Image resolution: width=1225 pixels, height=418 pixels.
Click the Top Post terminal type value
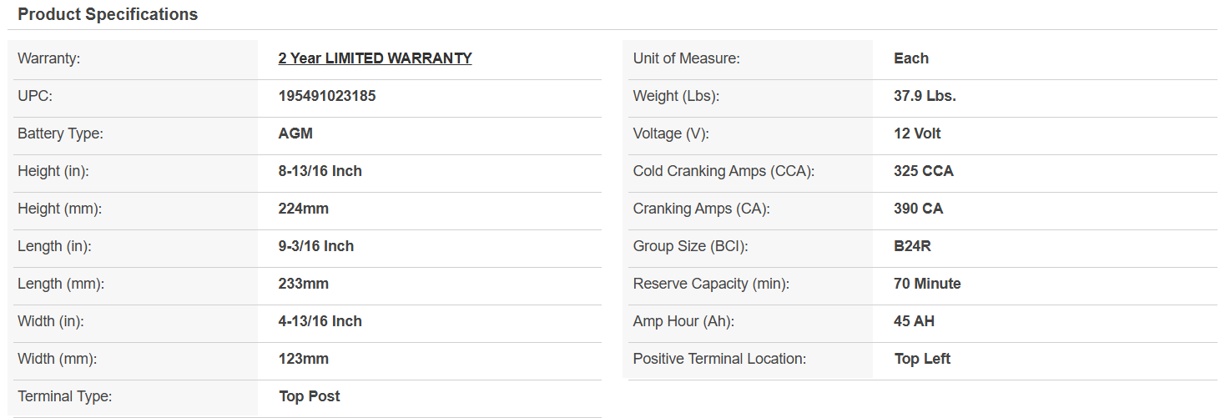coord(309,396)
